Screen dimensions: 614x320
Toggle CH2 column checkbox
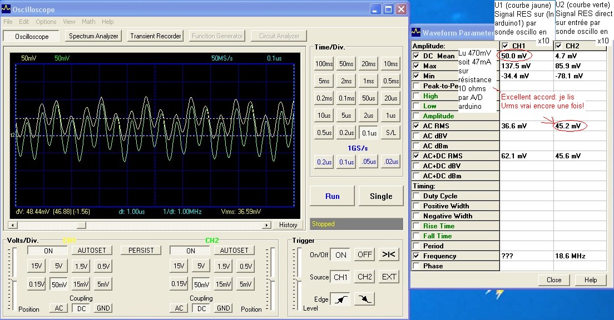click(558, 46)
